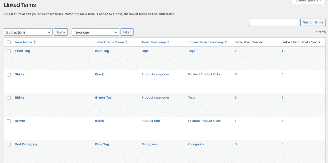
Task: Open Blue Tag in Extra Tag row
Action: point(102,51)
